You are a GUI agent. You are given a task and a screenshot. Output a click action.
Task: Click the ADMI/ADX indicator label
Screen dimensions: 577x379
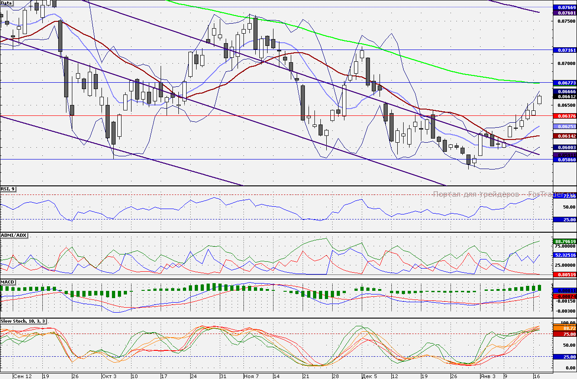(x=15, y=235)
